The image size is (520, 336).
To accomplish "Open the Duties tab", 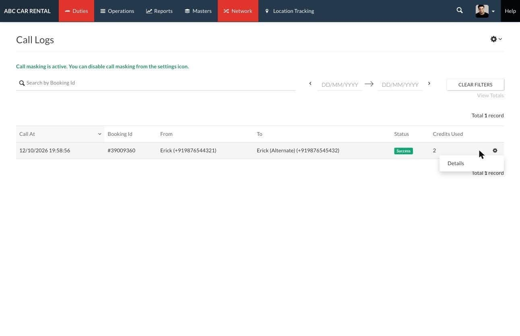I will pos(76,11).
